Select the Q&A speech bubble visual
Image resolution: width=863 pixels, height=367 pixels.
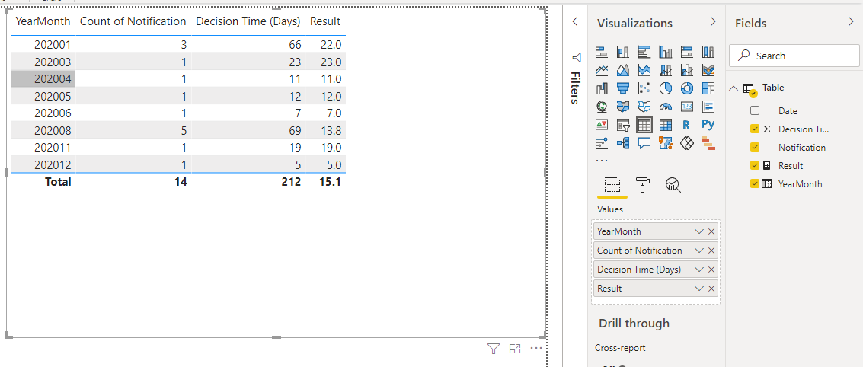pyautogui.click(x=644, y=143)
